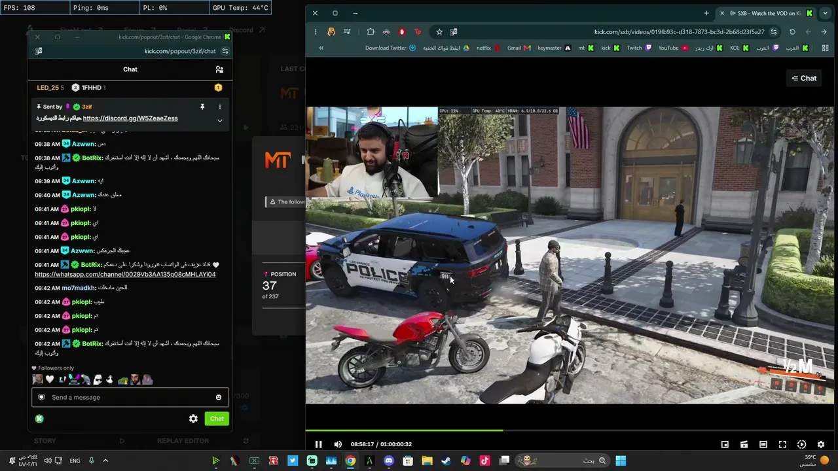Open Discord from the taskbar
Image resolution: width=838 pixels, height=471 pixels.
pos(389,461)
